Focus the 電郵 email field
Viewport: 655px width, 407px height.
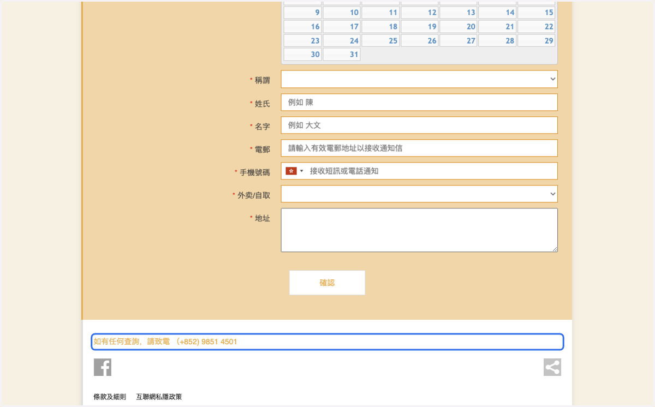pos(419,148)
